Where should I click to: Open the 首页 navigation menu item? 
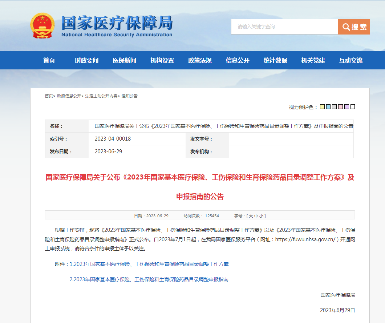[x=49, y=60]
